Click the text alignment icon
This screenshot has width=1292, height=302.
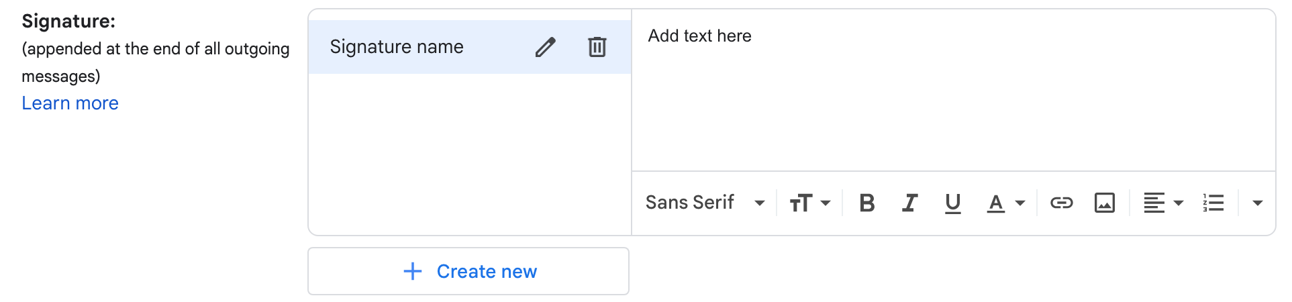1154,203
